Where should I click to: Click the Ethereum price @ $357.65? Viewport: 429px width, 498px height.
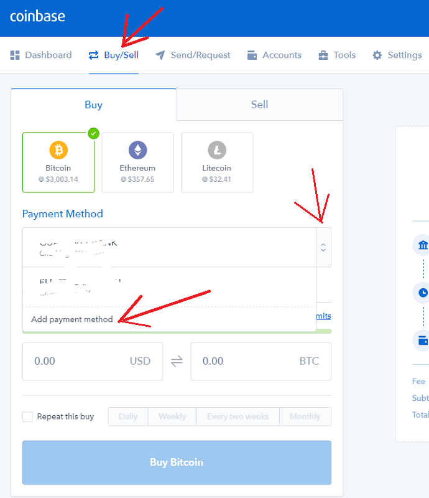(137, 179)
